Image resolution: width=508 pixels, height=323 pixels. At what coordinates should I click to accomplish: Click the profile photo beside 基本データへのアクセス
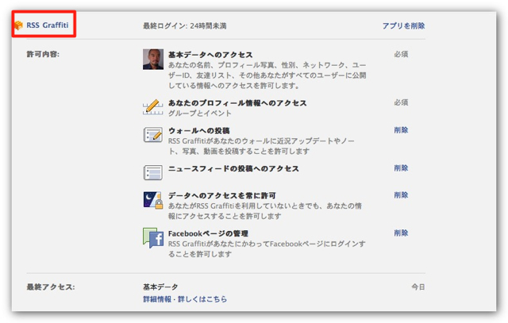152,60
